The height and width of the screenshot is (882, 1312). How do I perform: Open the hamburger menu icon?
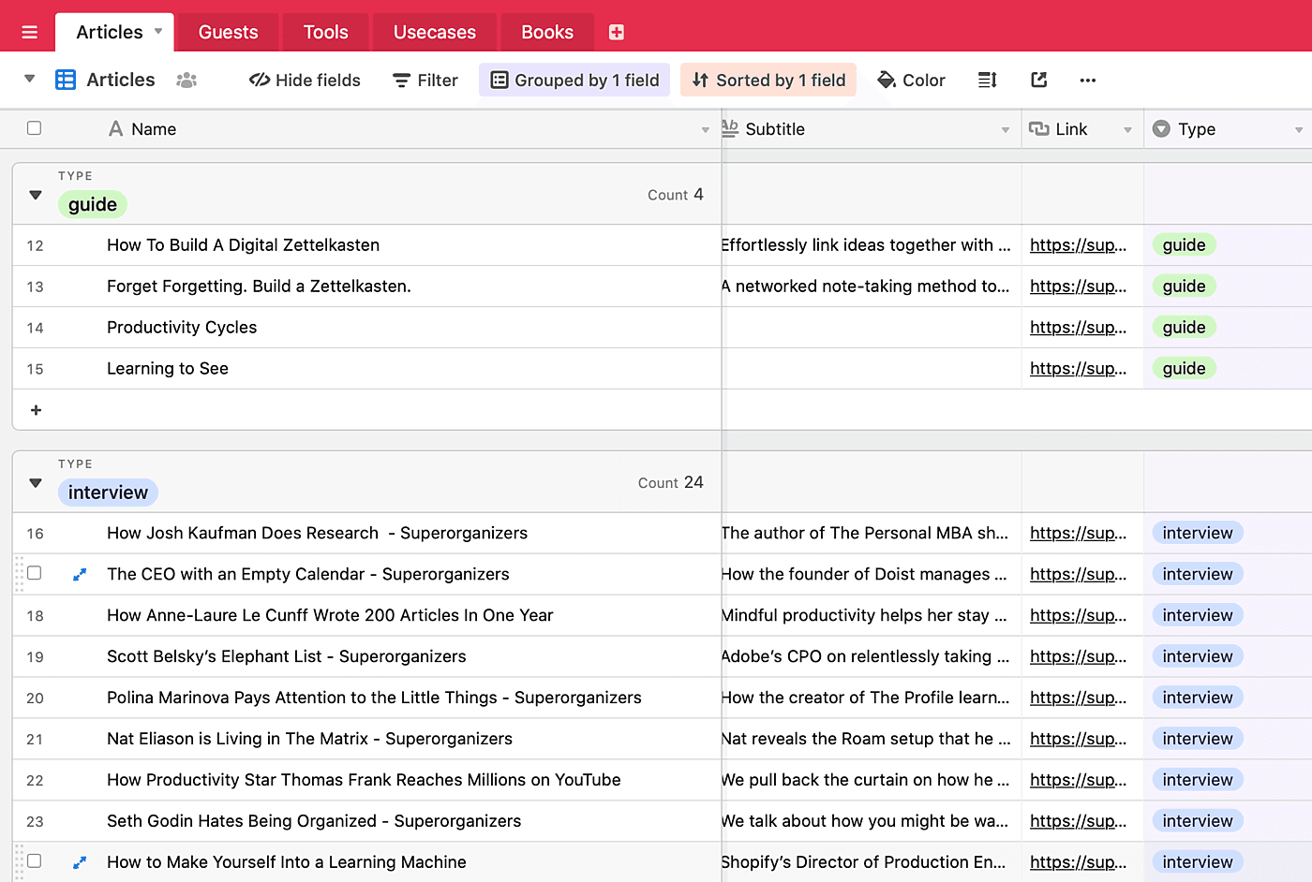point(29,33)
